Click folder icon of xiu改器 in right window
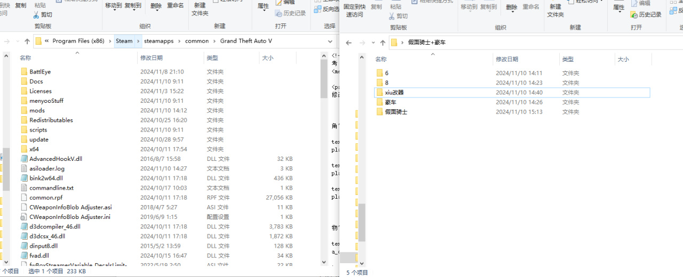 pos(379,93)
